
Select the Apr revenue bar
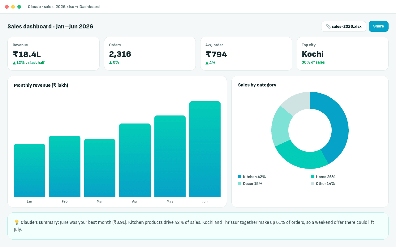click(x=135, y=160)
